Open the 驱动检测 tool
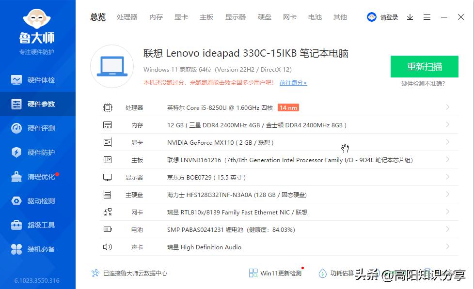The image size is (474, 289). click(38, 200)
